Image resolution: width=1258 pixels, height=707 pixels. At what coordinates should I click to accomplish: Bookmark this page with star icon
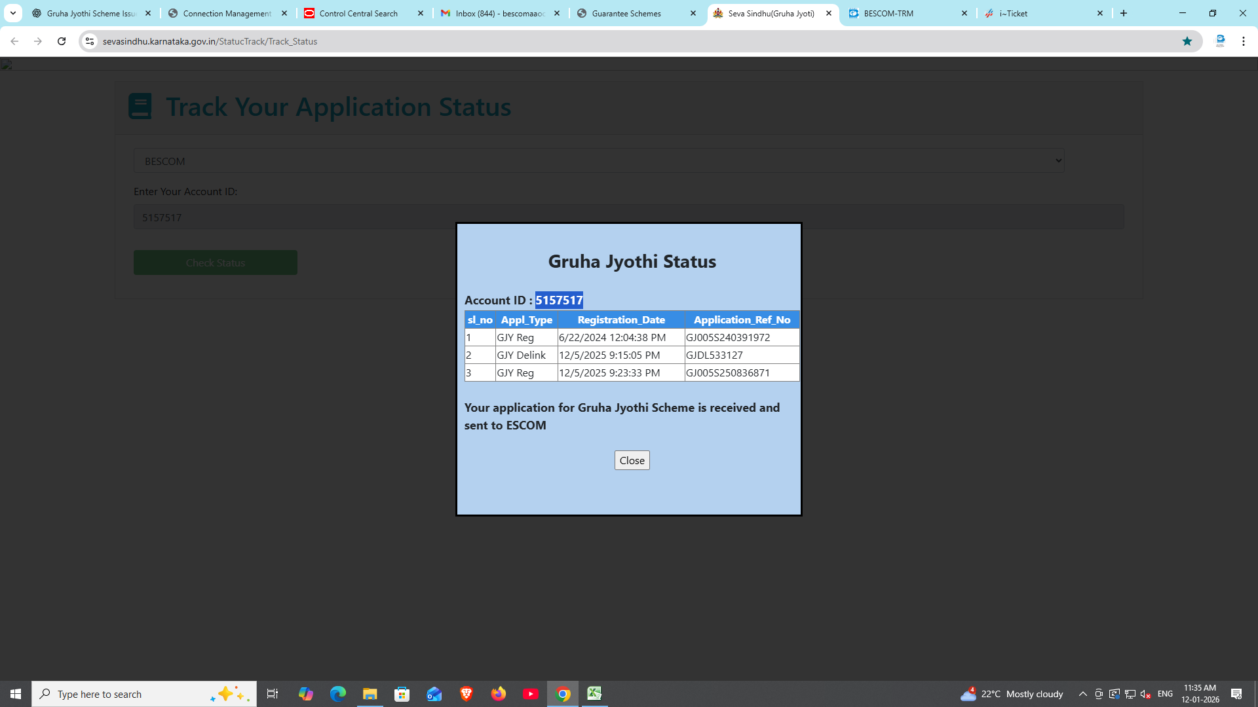[1187, 41]
